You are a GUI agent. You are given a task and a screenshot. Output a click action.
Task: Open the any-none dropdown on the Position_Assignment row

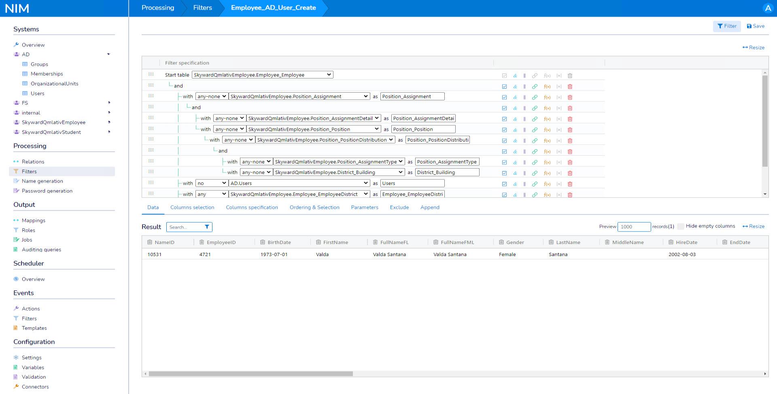[x=211, y=96]
